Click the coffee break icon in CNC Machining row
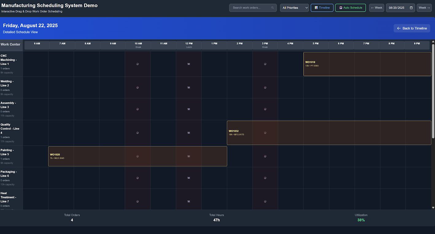 pyautogui.click(x=138, y=64)
